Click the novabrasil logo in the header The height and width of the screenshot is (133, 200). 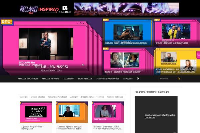click(x=65, y=9)
